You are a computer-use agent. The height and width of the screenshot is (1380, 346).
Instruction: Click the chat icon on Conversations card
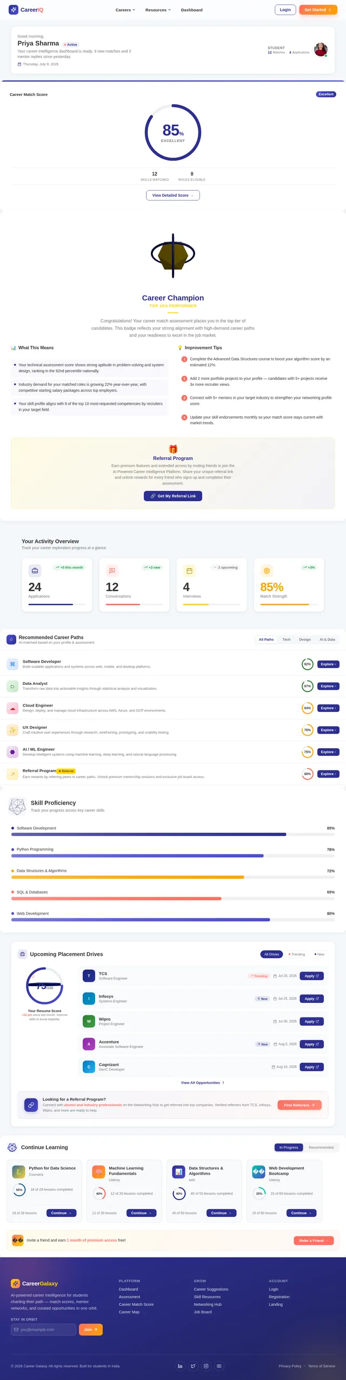pos(112,571)
